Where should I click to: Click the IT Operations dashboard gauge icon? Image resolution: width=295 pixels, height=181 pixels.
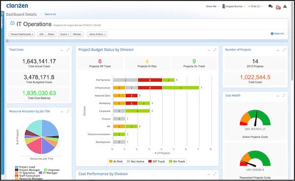point(12,23)
